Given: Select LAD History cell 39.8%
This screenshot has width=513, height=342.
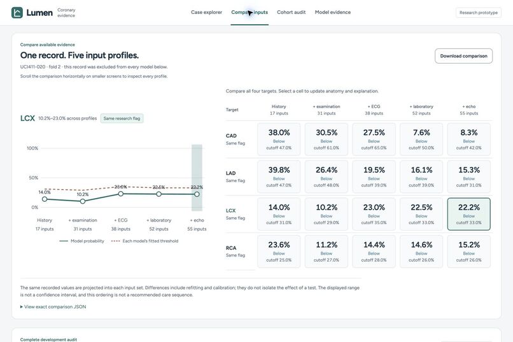Looking at the screenshot, I should (279, 176).
